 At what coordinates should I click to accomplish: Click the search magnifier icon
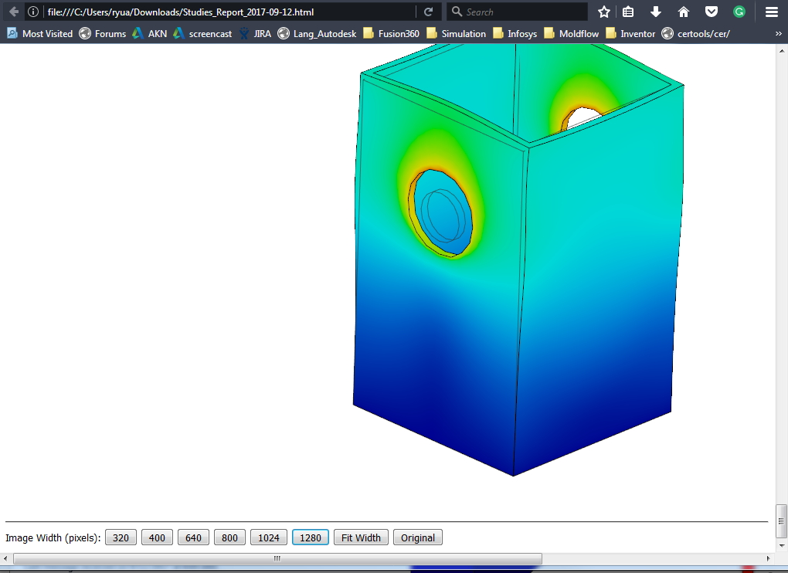tap(457, 12)
